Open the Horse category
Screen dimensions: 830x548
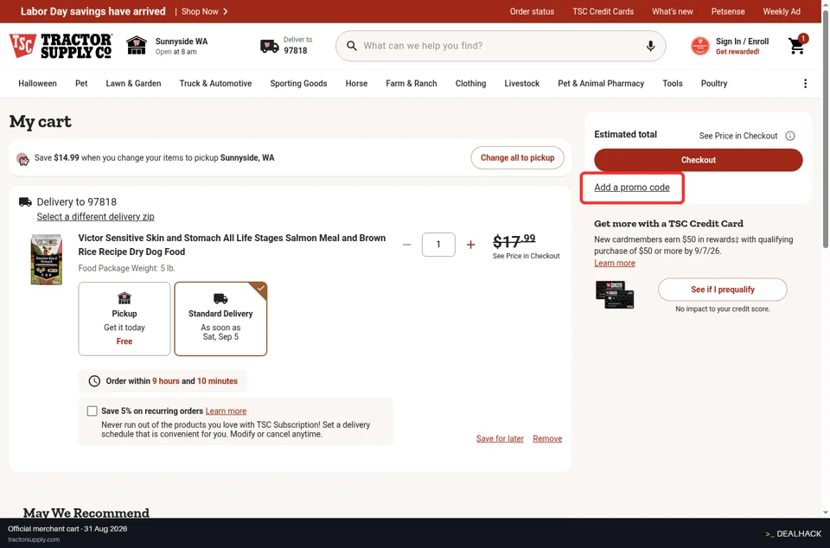coord(356,84)
